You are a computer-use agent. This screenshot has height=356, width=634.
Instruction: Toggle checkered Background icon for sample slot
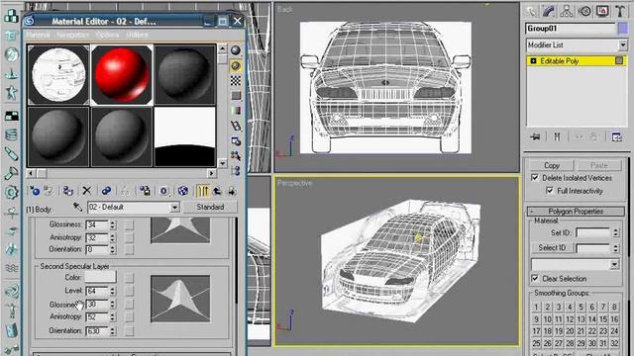pyautogui.click(x=236, y=81)
